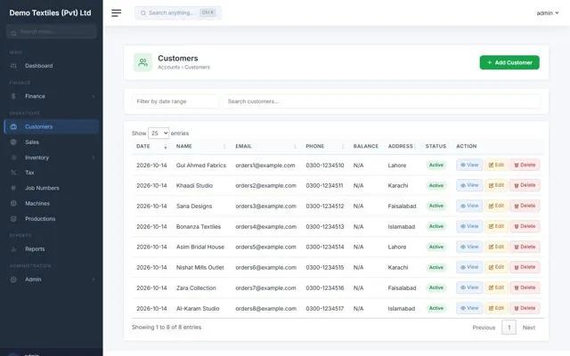
Task: Click phone 0300-1234513
Action: pos(324,227)
